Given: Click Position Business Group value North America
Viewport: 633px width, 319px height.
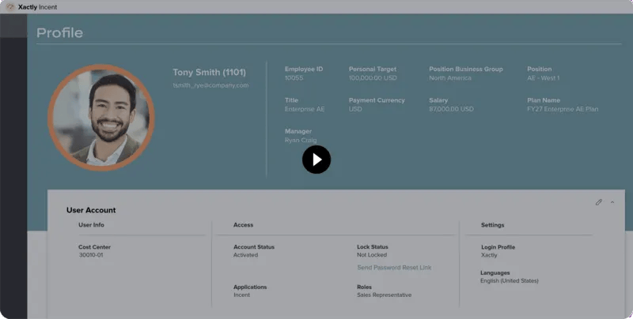Looking at the screenshot, I should coord(449,78).
